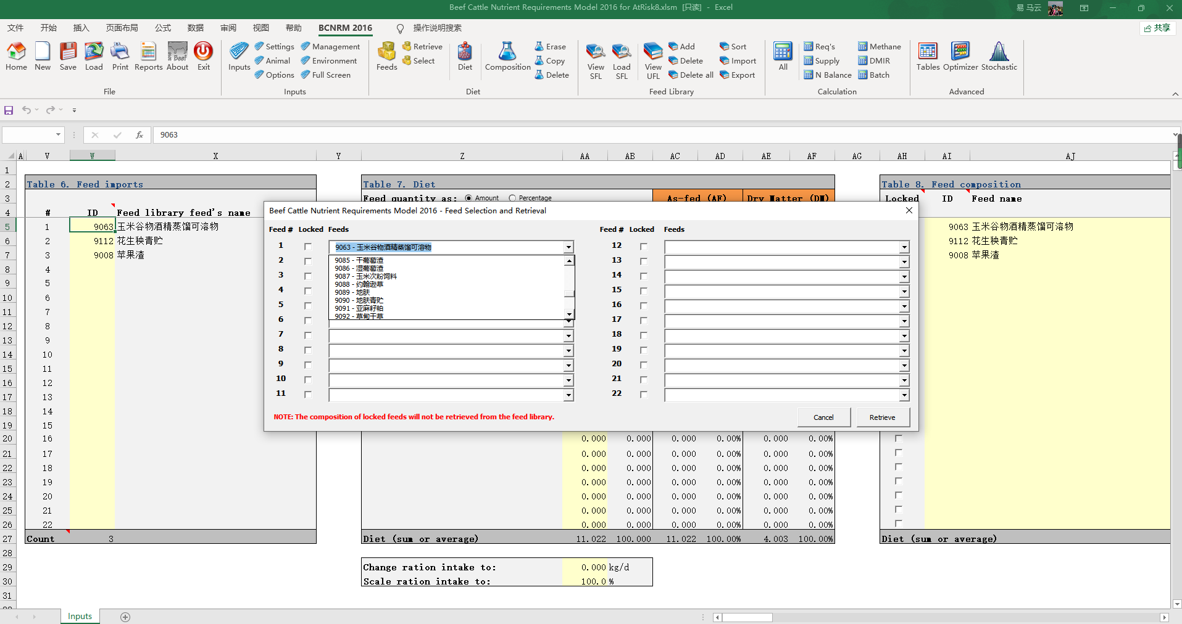Viewport: 1182px width, 624px height.
Task: Tick the Locked checkbox for feed 12
Action: tap(644, 247)
